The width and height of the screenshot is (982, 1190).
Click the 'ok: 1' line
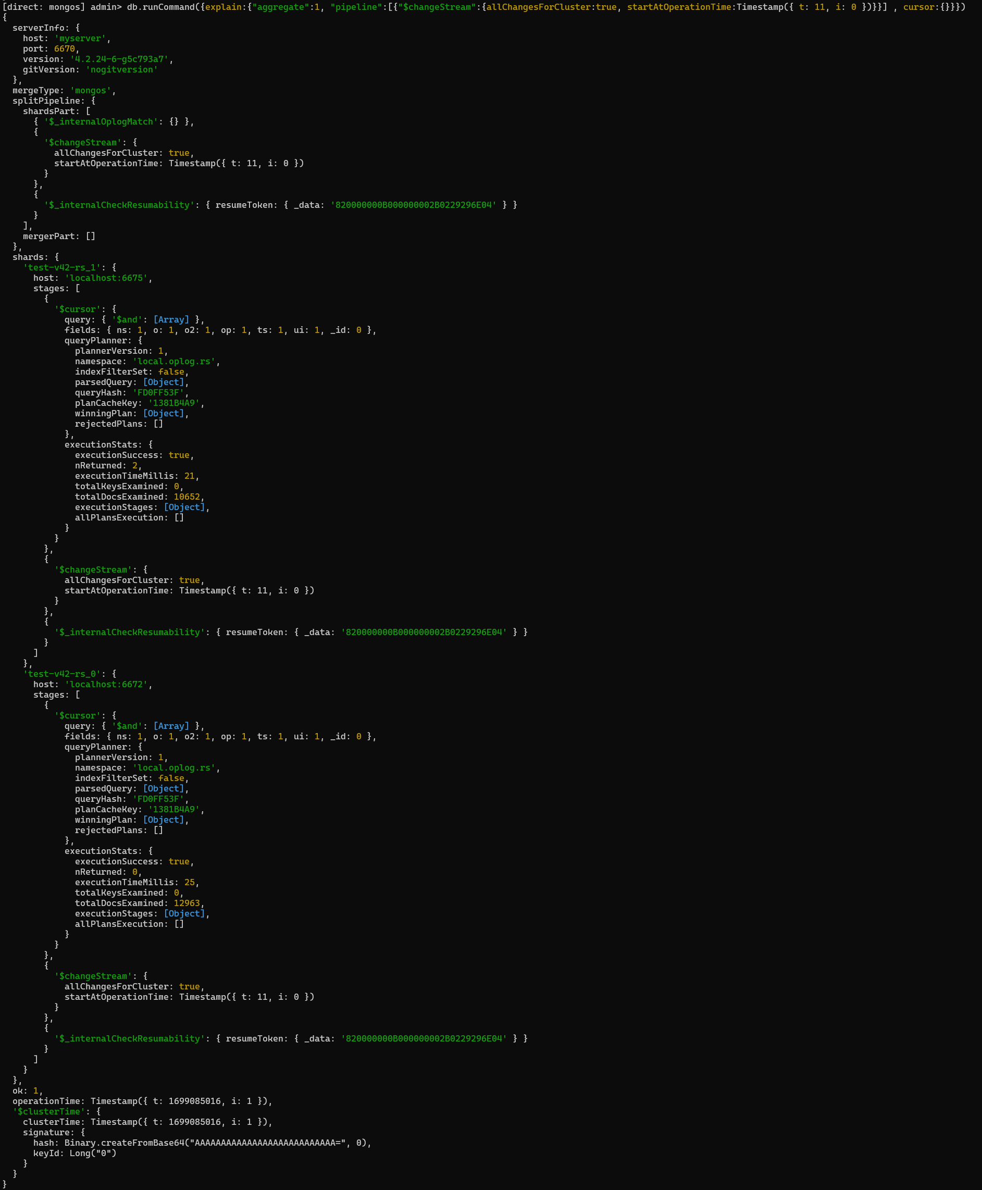coord(28,1091)
